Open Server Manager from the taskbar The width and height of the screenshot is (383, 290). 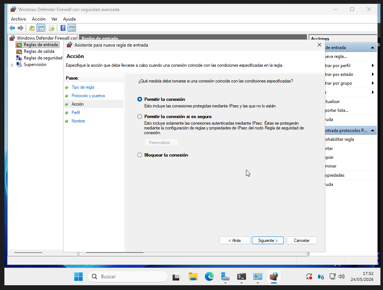click(225, 276)
